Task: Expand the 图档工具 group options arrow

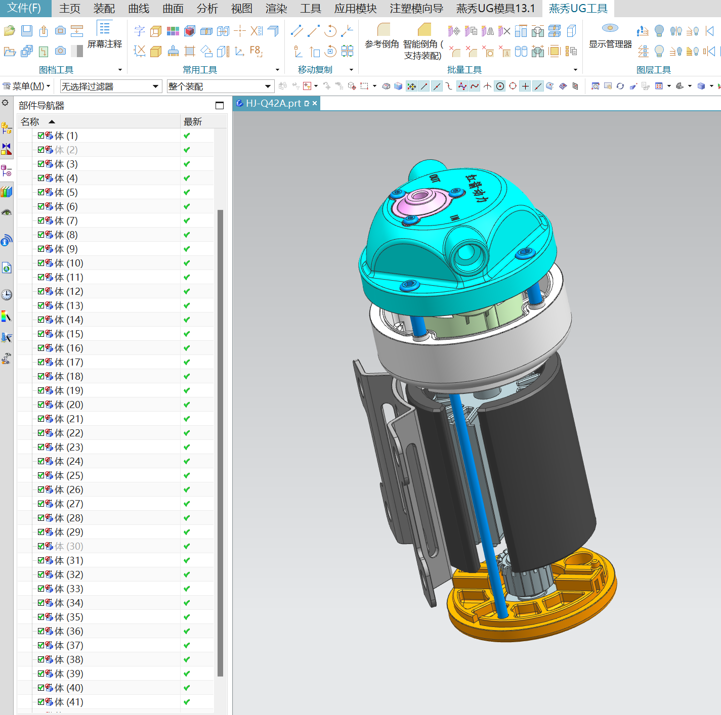Action: tap(120, 70)
